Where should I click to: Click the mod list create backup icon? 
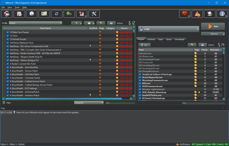click(x=111, y=23)
